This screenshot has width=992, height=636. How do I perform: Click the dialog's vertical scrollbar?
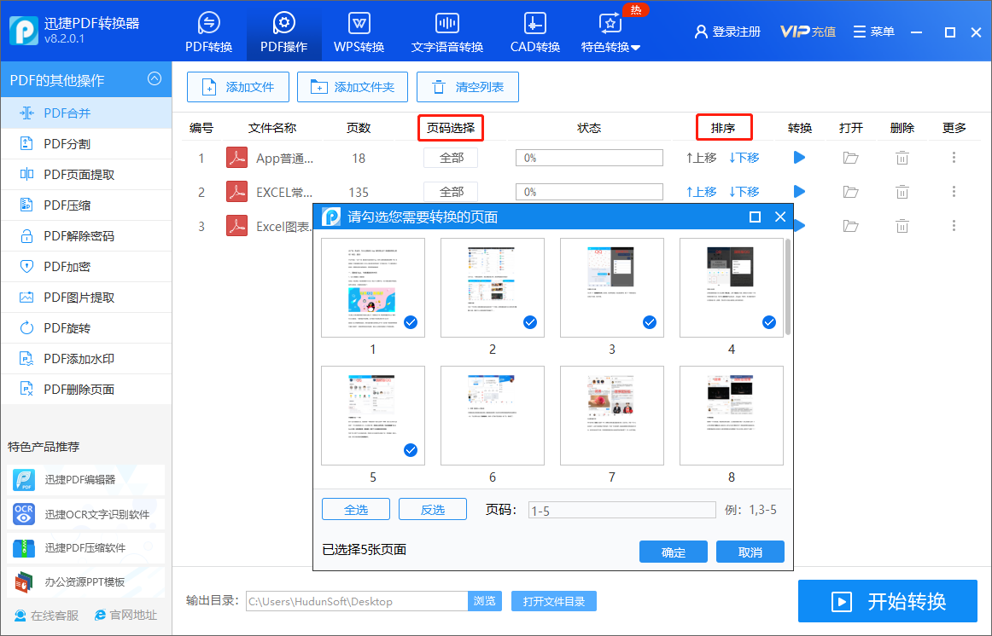click(788, 286)
